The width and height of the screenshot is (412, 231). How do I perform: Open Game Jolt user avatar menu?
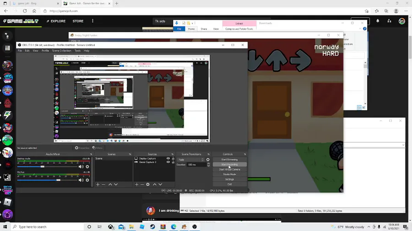[401, 21]
